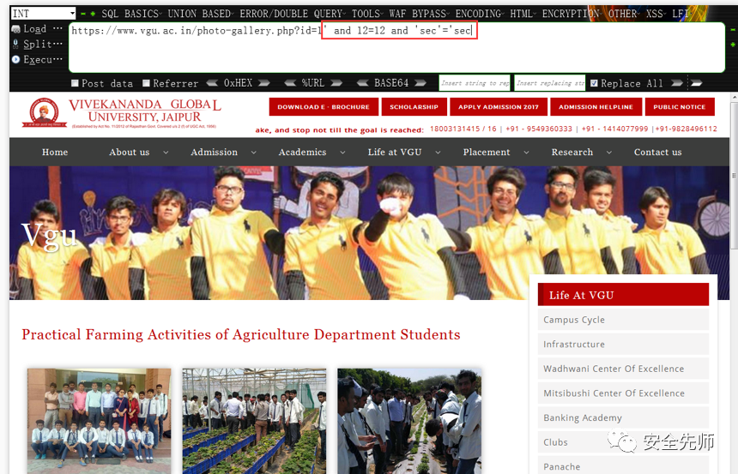Open the greenhouse crowd gallery thumbnail

tap(254, 421)
